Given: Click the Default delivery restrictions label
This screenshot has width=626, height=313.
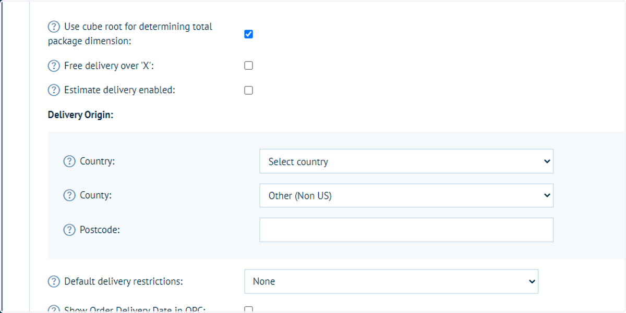Looking at the screenshot, I should (x=124, y=282).
